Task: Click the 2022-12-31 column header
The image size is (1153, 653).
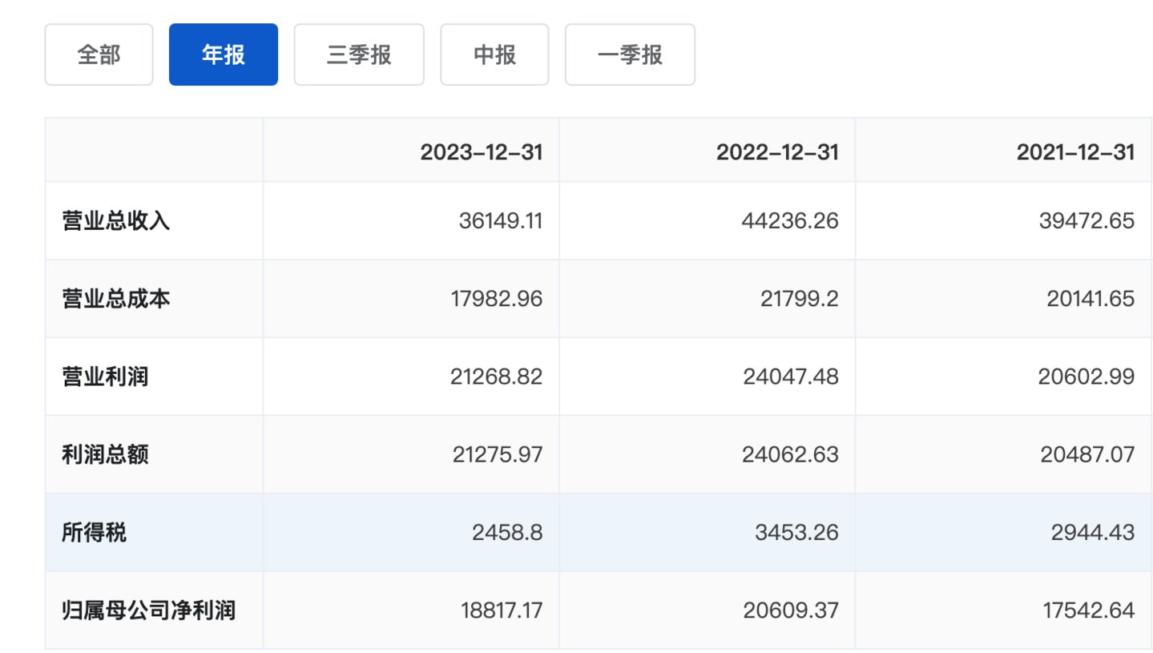Action: tap(776, 151)
